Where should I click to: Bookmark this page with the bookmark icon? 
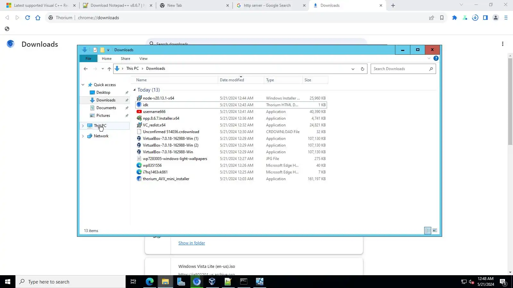[442, 18]
